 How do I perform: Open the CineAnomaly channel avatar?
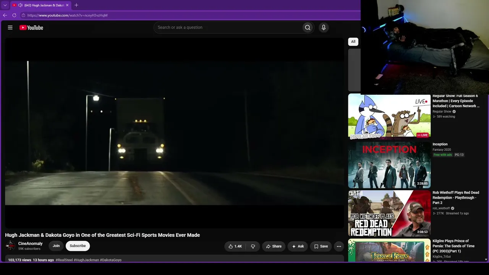pos(10,246)
